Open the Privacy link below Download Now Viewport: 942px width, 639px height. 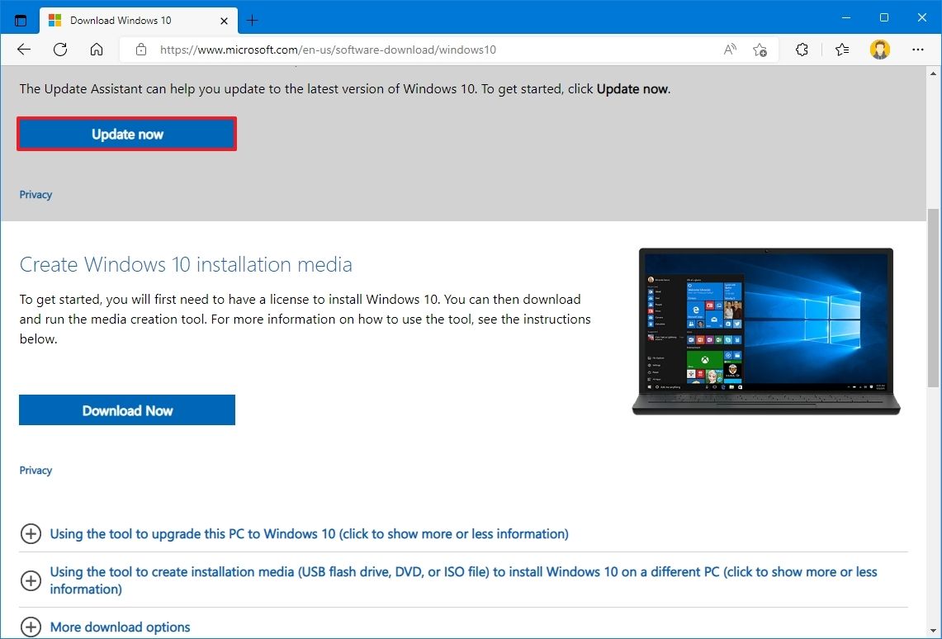[36, 470]
